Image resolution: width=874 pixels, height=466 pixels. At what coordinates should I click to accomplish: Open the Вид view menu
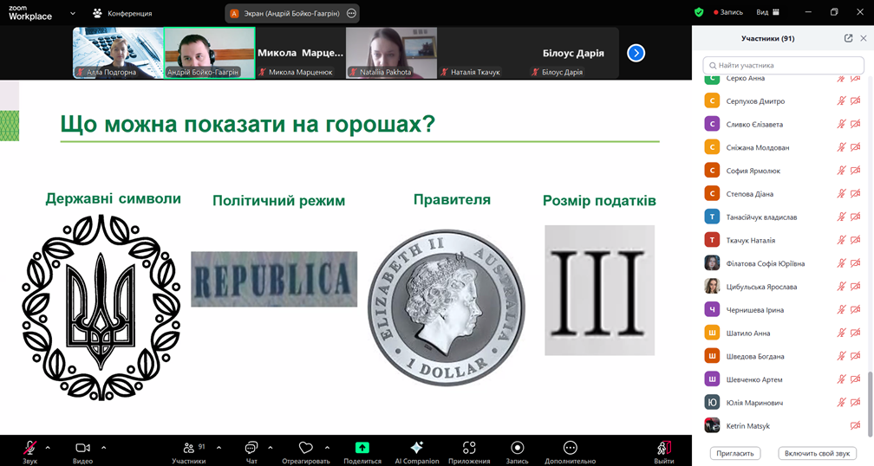click(767, 12)
